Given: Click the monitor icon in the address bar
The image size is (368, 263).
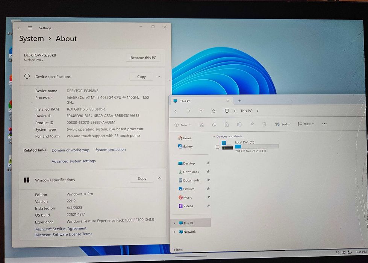Looking at the screenshot, I should click(x=227, y=111).
